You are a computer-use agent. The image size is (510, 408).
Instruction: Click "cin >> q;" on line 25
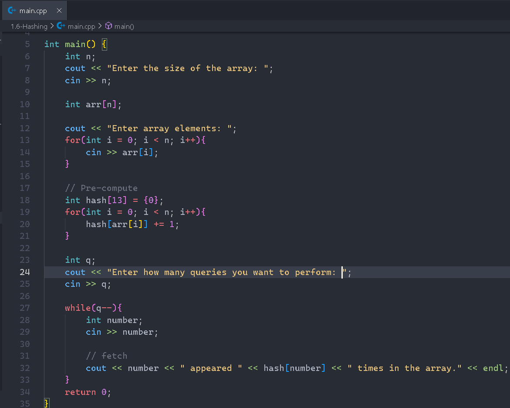pos(88,284)
